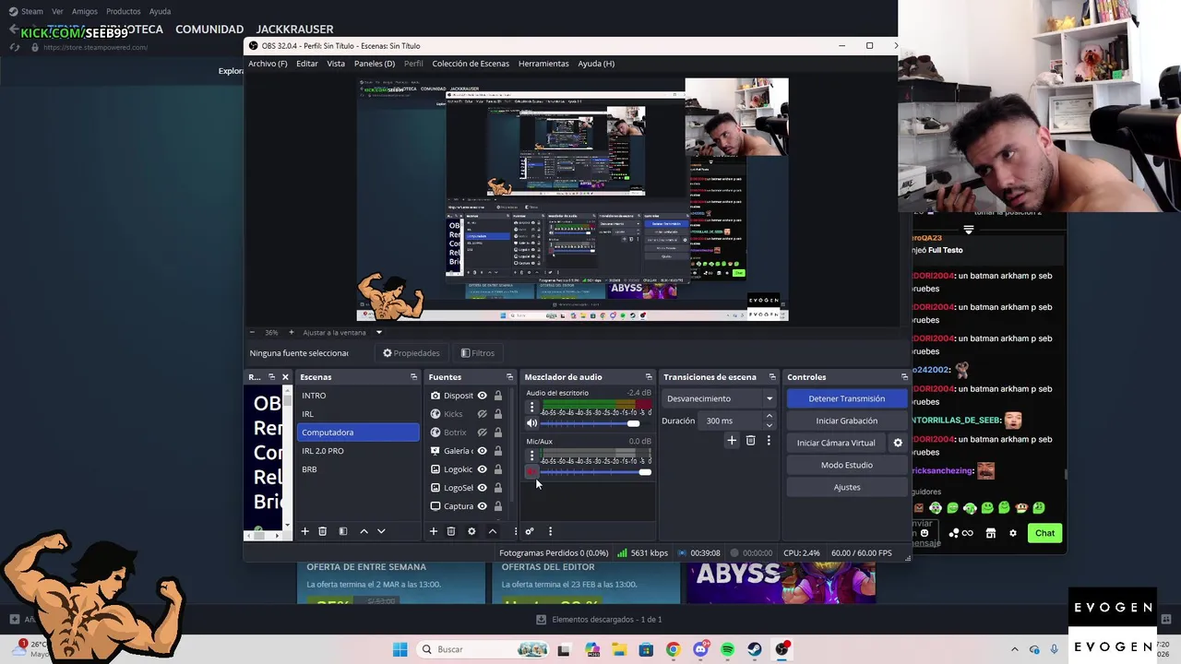Zoom in preview with plus icon

[291, 332]
